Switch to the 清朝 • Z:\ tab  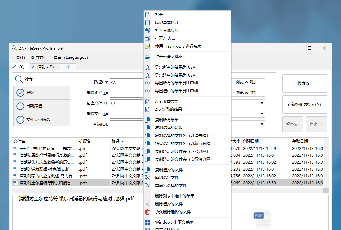[44, 67]
